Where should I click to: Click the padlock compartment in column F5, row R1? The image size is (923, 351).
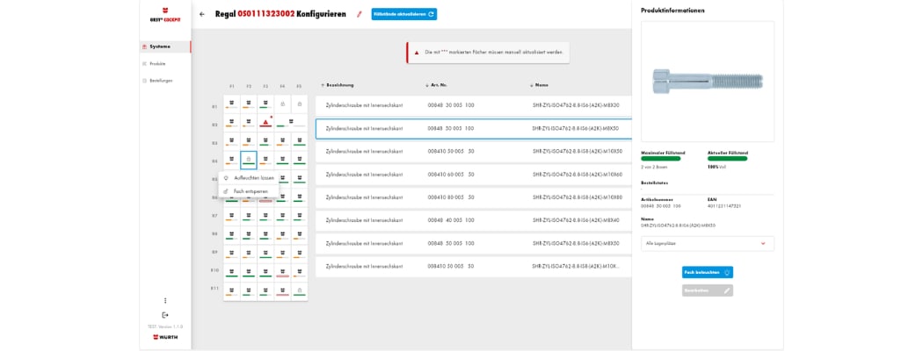[299, 104]
